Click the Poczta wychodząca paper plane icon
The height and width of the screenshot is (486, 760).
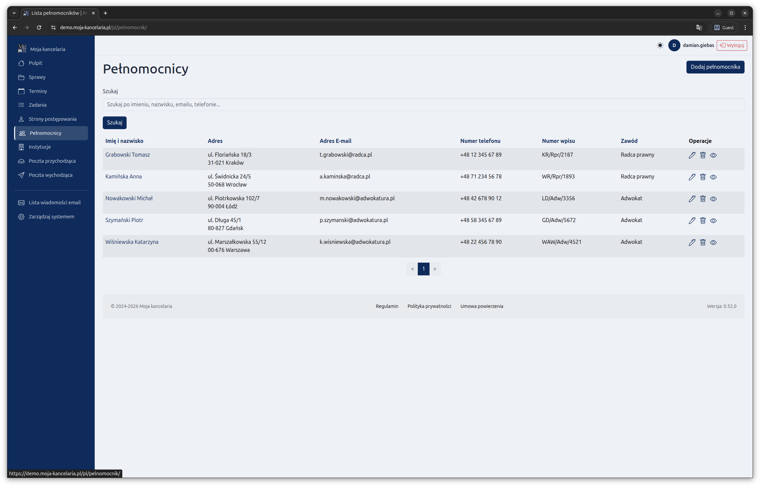tap(21, 175)
